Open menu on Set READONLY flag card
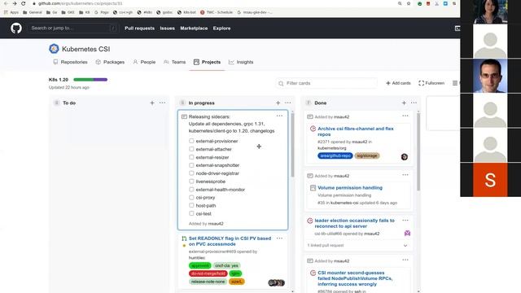Viewport: 521px width, 293px height. point(279,238)
